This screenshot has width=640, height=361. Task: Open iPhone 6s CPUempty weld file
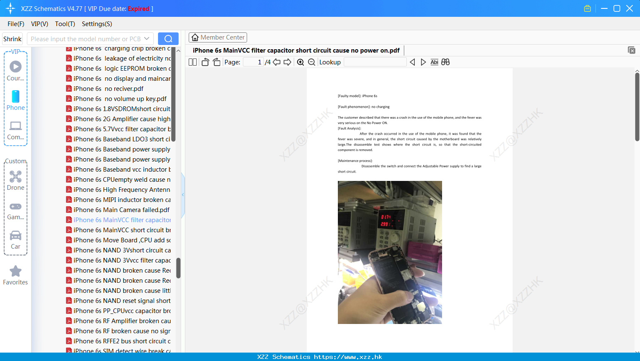coord(119,180)
